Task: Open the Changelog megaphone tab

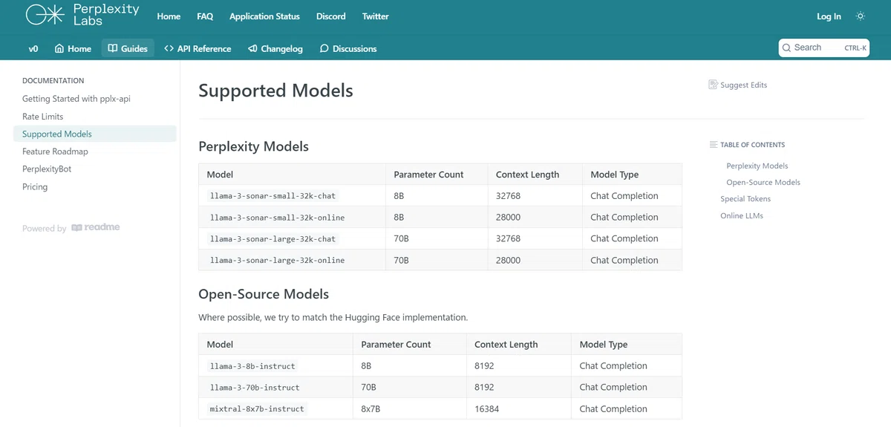Action: 275,48
